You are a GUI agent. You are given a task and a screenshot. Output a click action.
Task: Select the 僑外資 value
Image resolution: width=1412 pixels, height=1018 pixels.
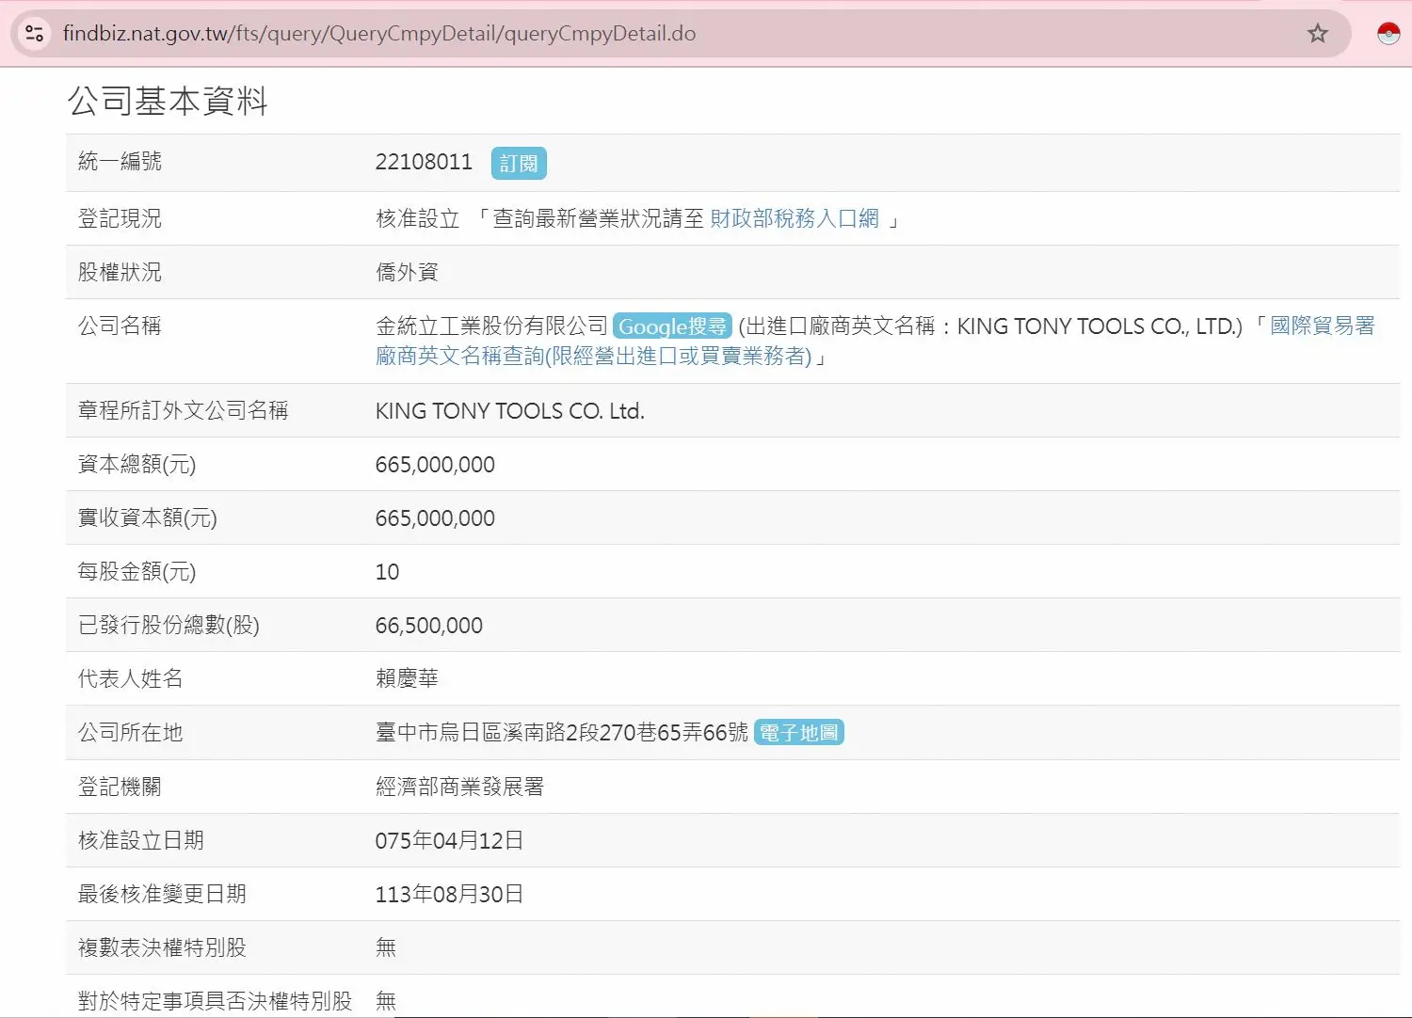(x=408, y=273)
